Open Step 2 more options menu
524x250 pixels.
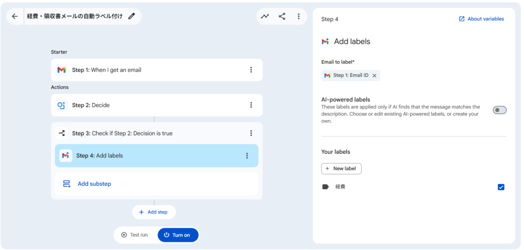[x=251, y=105]
